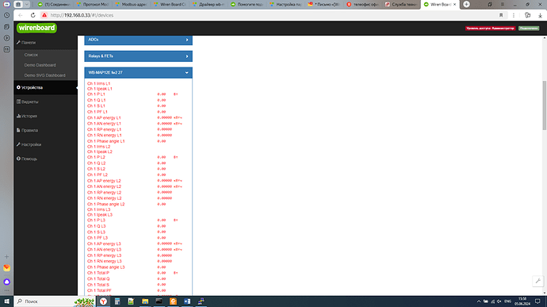Click the wrench icon at bottom right
This screenshot has width=547, height=307.
point(538,281)
